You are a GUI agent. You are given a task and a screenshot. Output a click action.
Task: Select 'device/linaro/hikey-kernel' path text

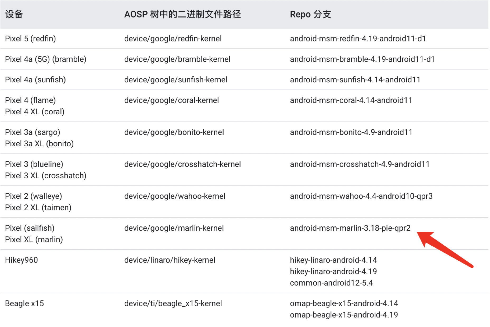170,260
